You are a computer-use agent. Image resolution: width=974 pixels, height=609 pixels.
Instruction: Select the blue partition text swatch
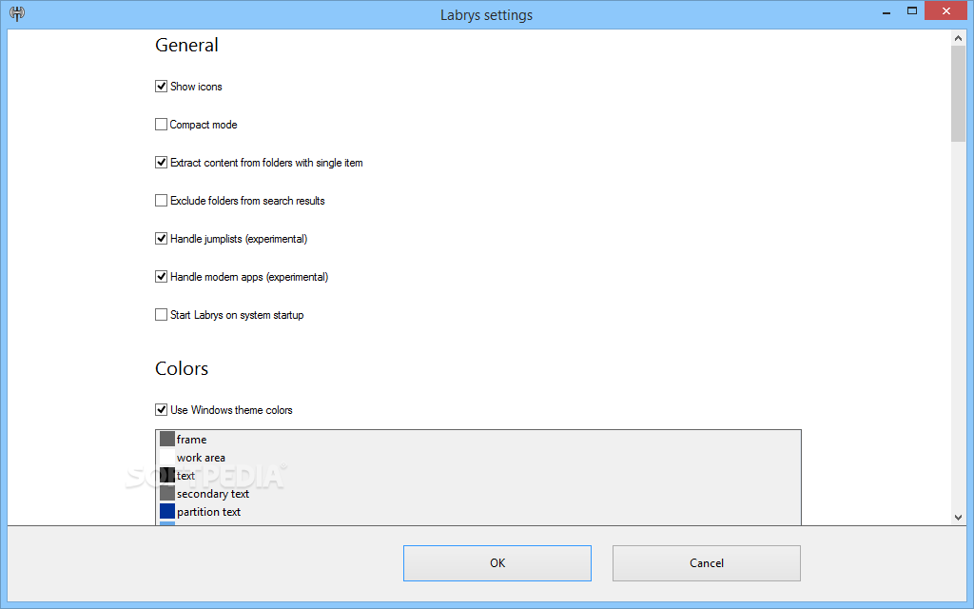click(x=167, y=511)
